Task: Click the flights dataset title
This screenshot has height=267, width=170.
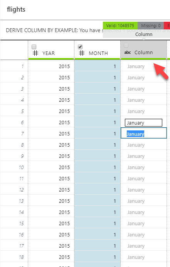Action: [16, 9]
